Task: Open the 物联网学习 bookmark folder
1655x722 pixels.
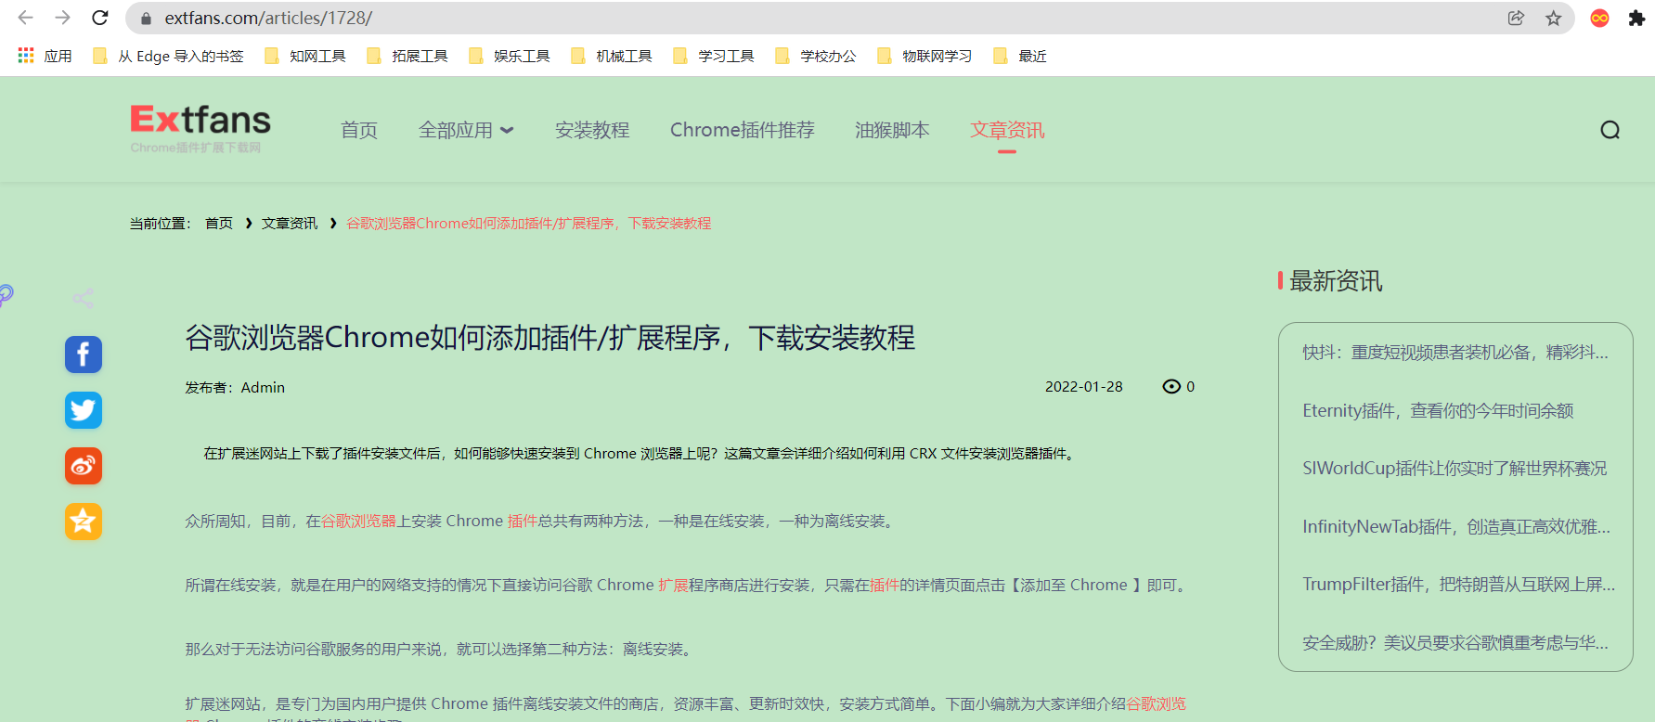Action: pos(924,56)
